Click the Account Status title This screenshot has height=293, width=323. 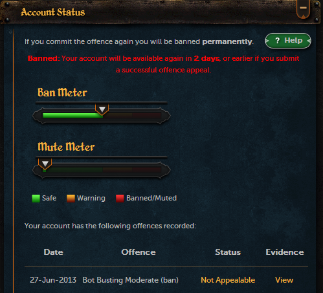point(52,12)
